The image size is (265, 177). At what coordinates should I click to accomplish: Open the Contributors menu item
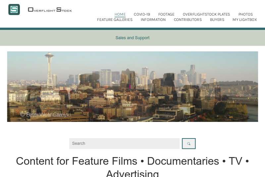coord(188,20)
